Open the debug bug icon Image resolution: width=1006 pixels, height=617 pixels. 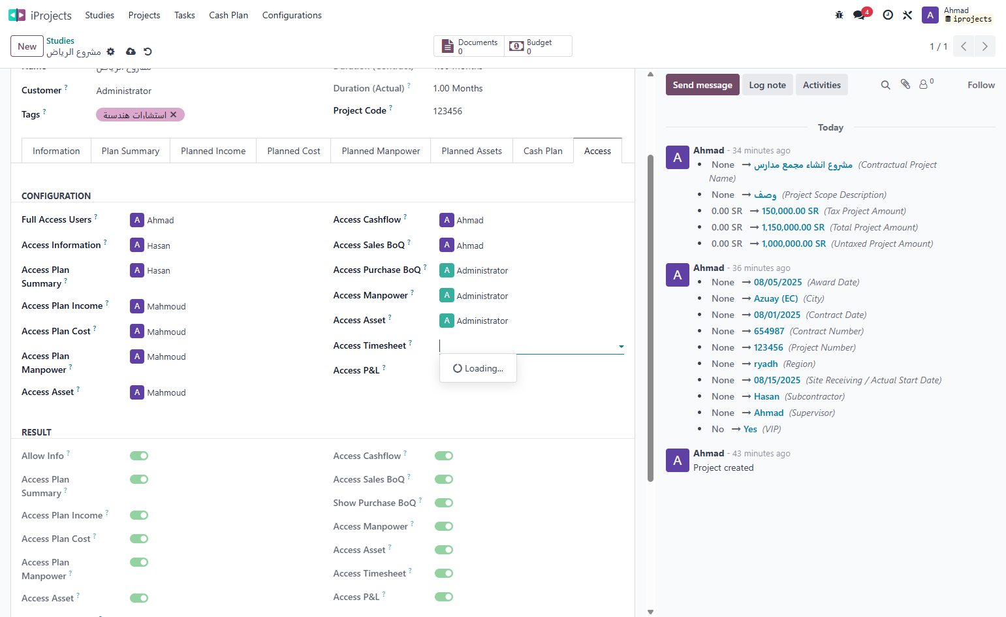(840, 15)
